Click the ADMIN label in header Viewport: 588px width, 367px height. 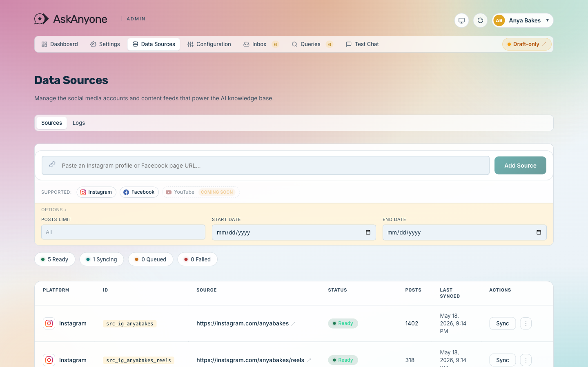point(136,19)
